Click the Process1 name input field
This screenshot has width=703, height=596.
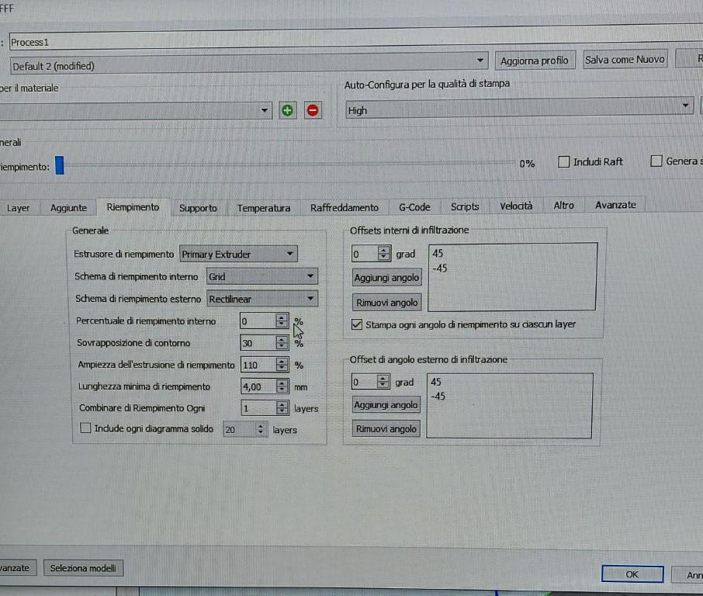[310, 42]
